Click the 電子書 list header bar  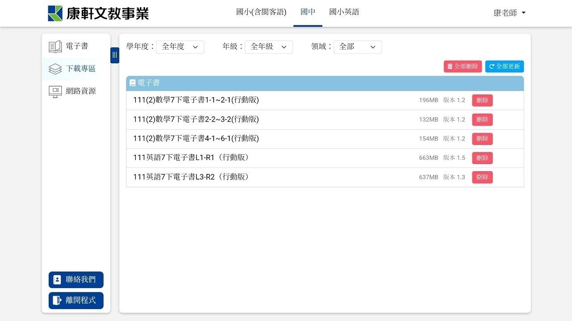coord(325,83)
